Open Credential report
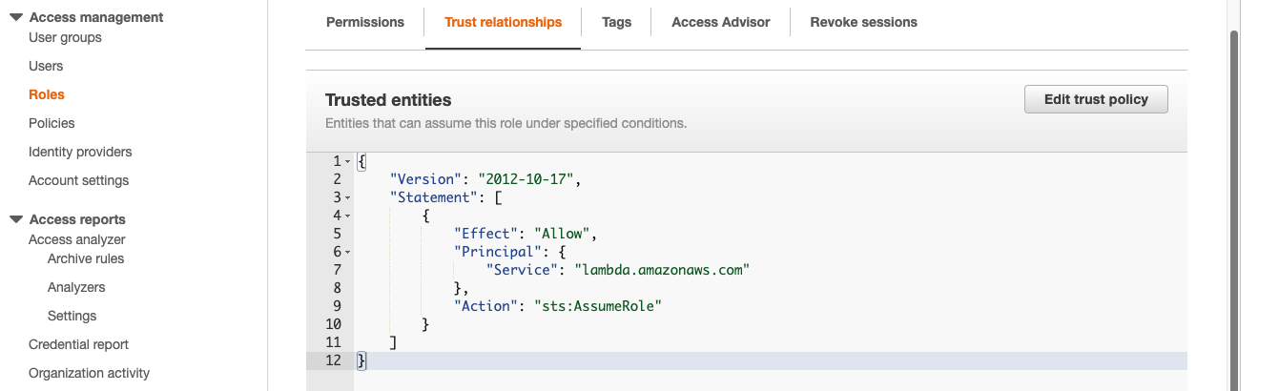The image size is (1279, 391). coord(78,344)
